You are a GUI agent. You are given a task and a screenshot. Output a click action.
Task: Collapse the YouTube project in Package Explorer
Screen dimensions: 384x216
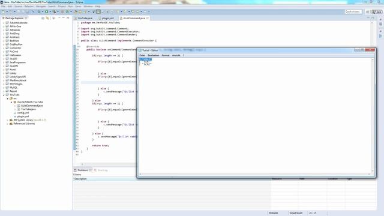(4, 95)
